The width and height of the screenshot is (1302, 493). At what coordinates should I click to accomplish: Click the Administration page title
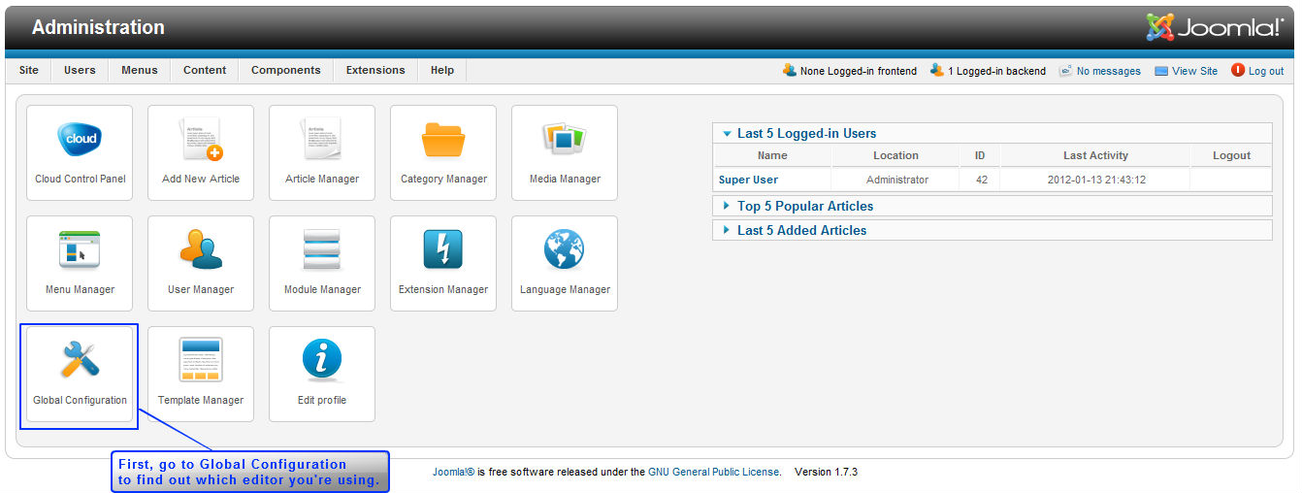pos(98,27)
